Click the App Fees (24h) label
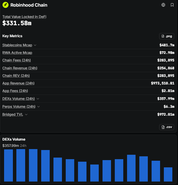Viewport: 178px width, 185px height. pyautogui.click(x=15, y=91)
